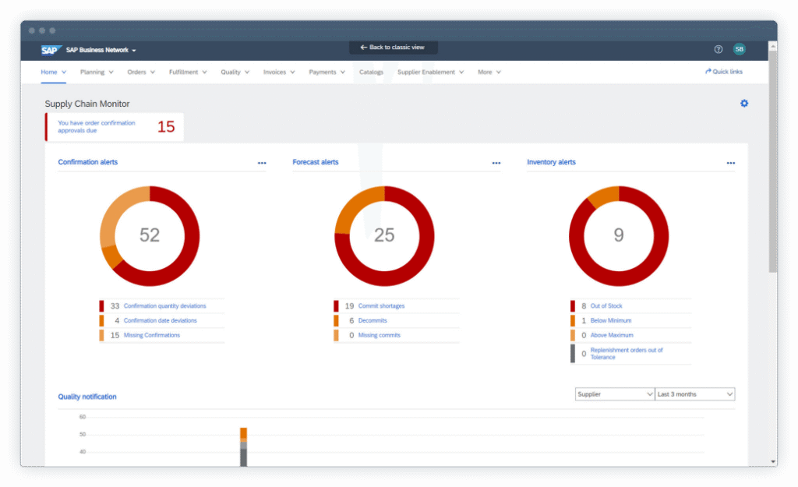
Task: Click the order confirmation approvals due card
Action: pos(115,127)
